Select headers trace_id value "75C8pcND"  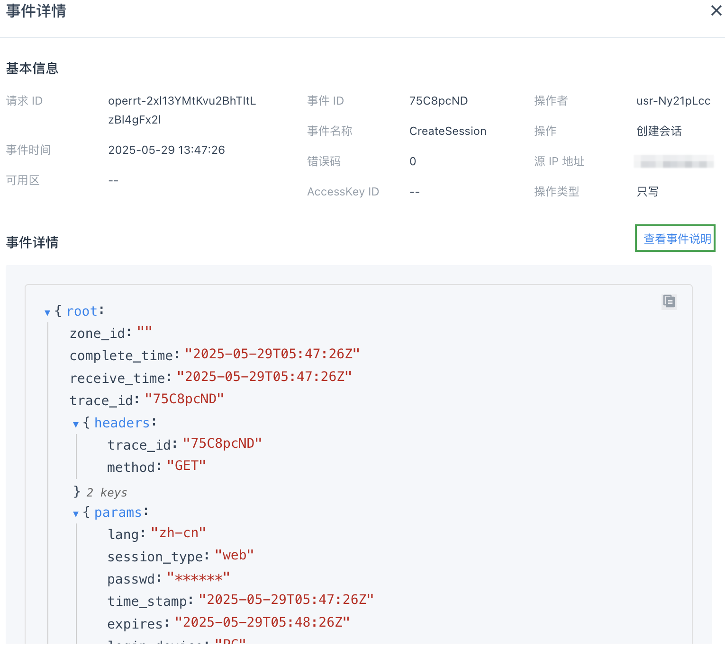tap(222, 443)
